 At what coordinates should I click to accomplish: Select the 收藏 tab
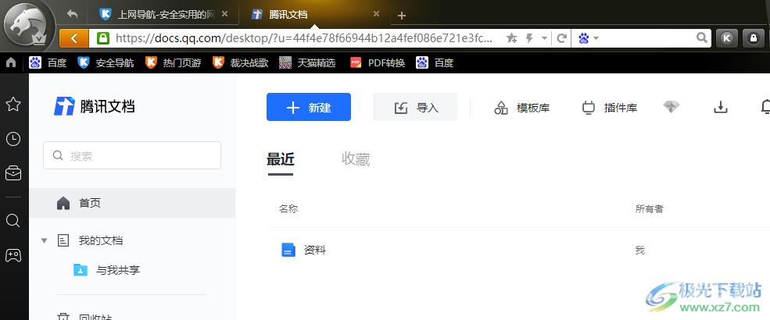tap(356, 159)
